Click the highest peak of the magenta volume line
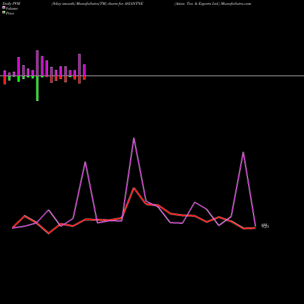Viewport: 304px width, 304px height. point(134,138)
